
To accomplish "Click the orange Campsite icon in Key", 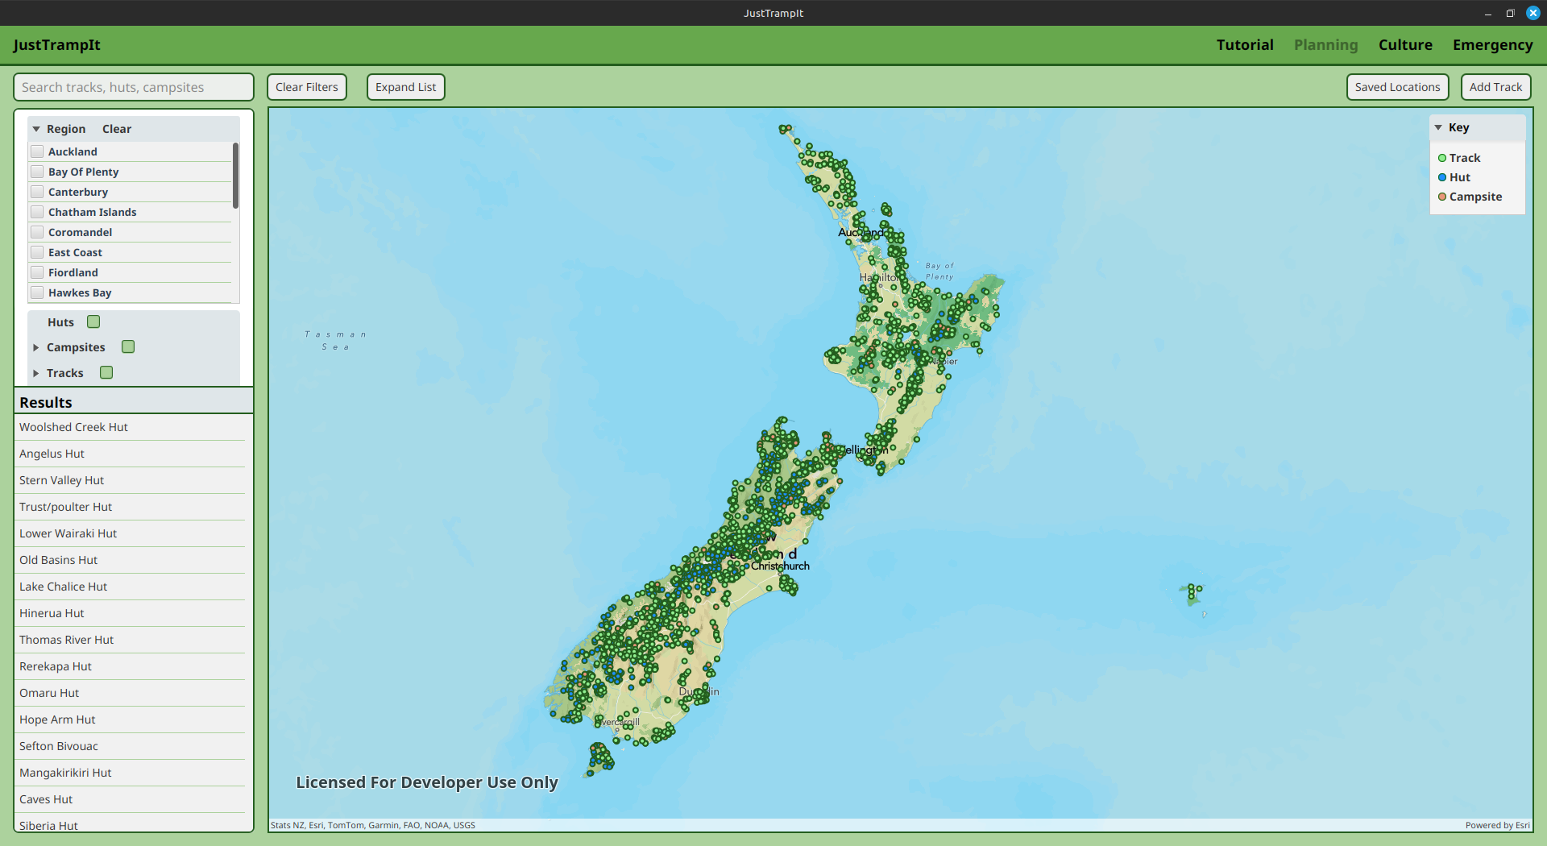I will pos(1442,197).
